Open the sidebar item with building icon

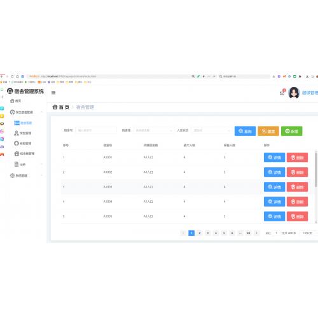(24, 153)
